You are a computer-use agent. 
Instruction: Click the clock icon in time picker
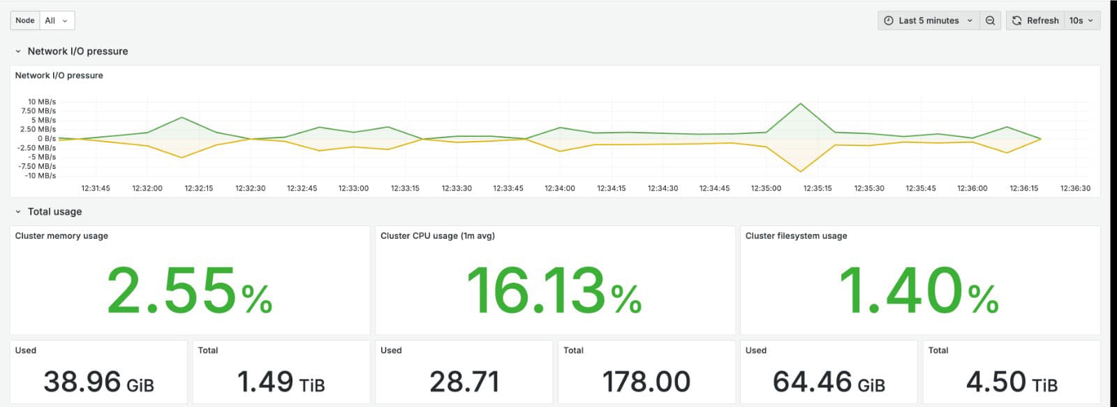point(889,21)
